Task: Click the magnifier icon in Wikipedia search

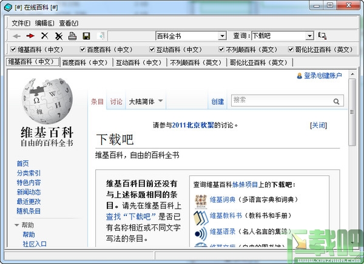Action: [x=336, y=101]
